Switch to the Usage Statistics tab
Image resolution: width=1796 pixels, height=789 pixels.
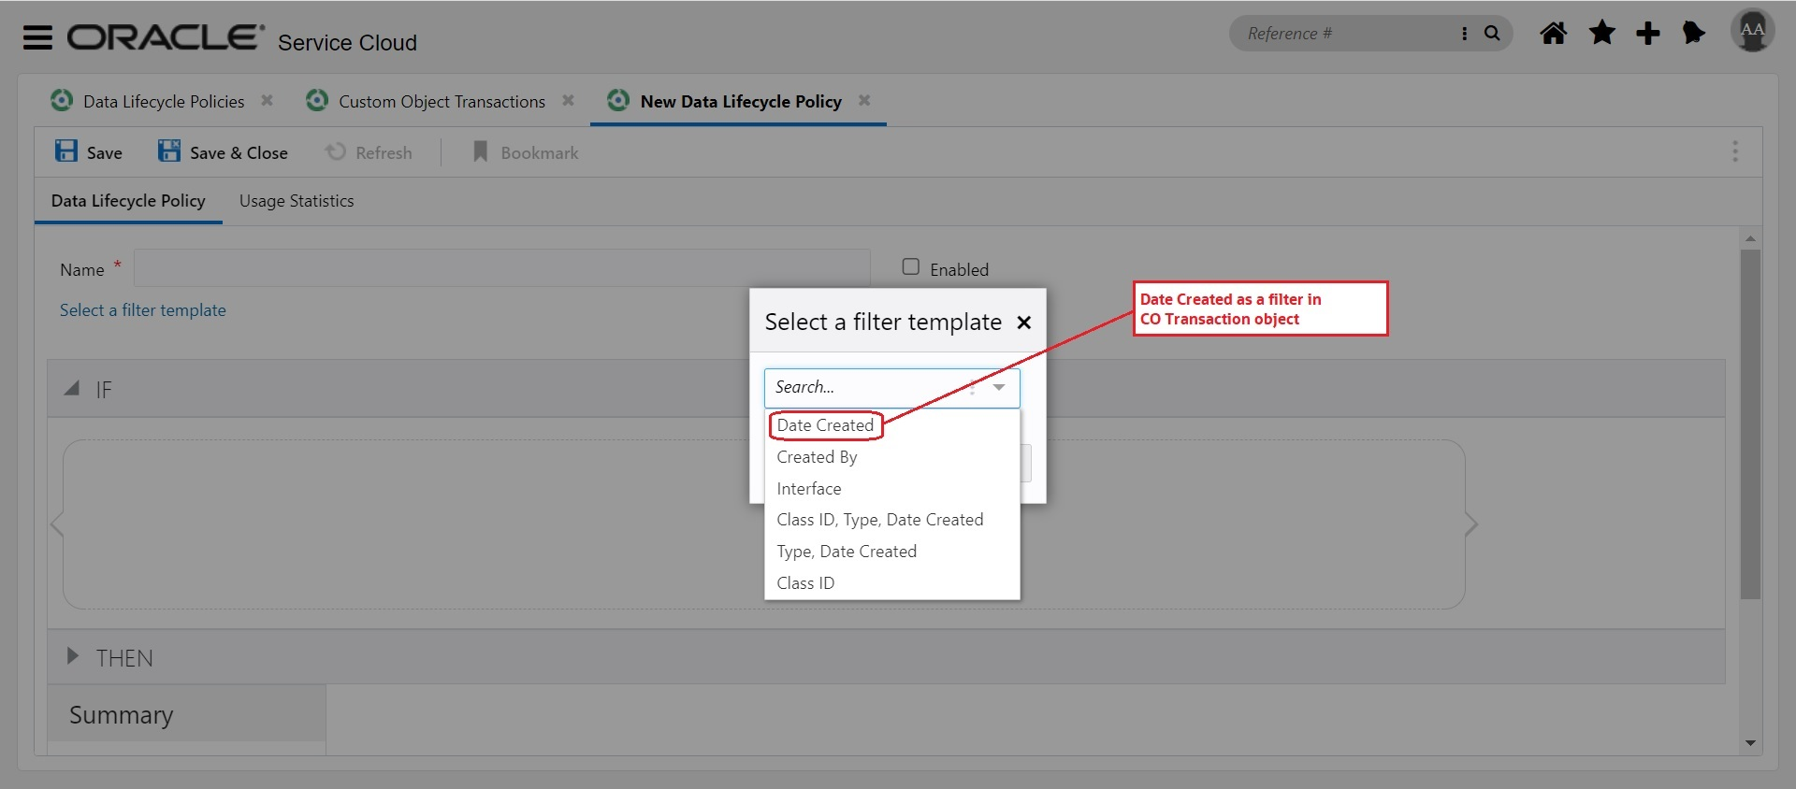click(x=297, y=201)
